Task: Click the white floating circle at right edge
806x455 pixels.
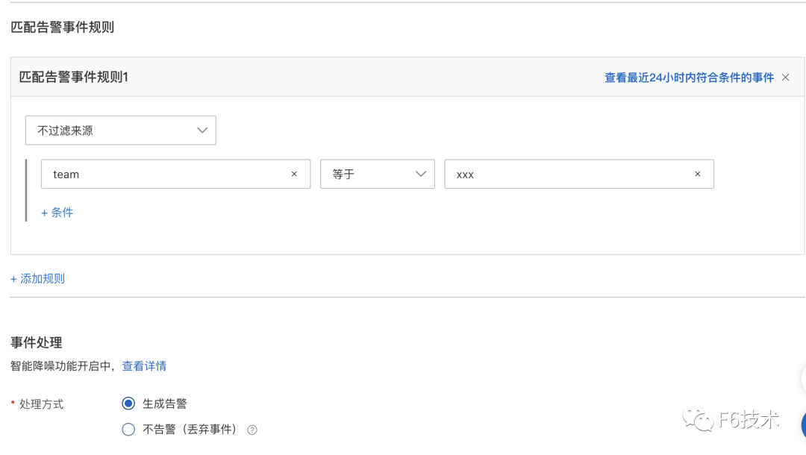Action: (802, 377)
